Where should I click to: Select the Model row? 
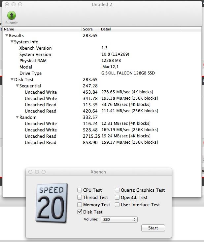pos(102,67)
